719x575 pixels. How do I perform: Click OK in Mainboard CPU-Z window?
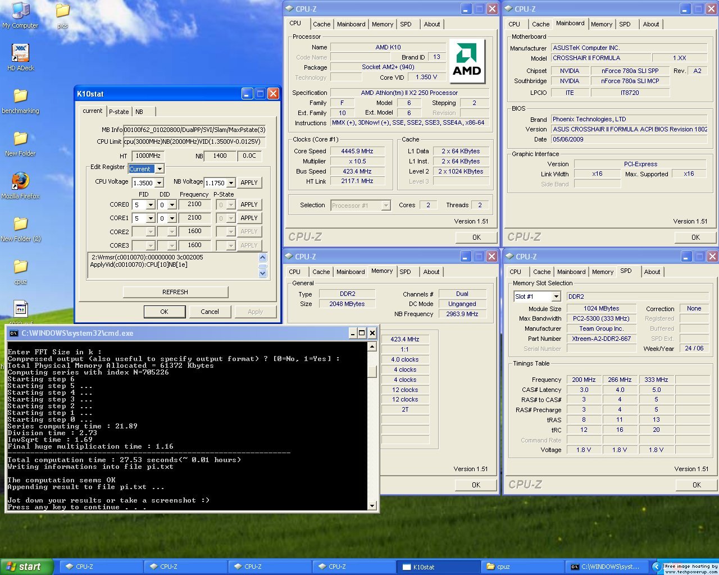[x=695, y=237]
